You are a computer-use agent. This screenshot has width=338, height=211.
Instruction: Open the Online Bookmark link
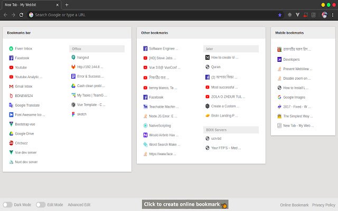coord(294,205)
